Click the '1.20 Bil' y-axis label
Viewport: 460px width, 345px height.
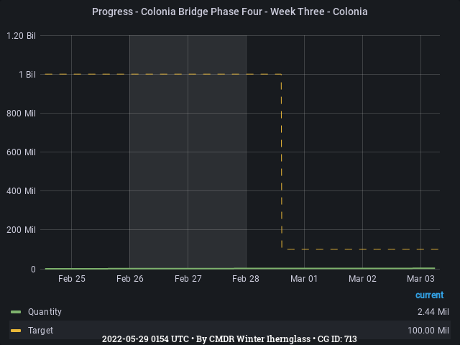pos(21,36)
